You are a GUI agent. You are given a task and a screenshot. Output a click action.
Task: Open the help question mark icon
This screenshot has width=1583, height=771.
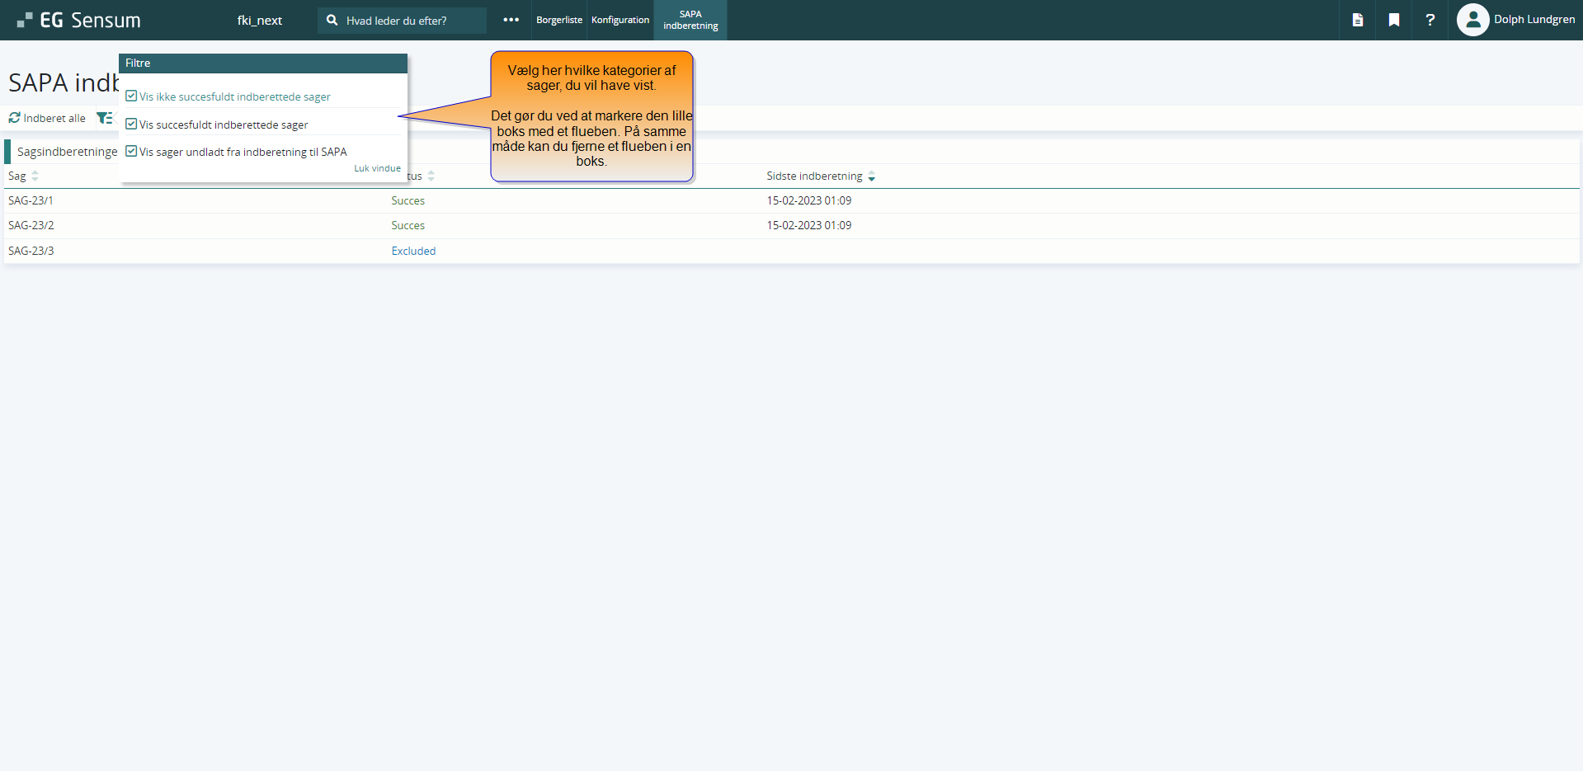(x=1430, y=20)
